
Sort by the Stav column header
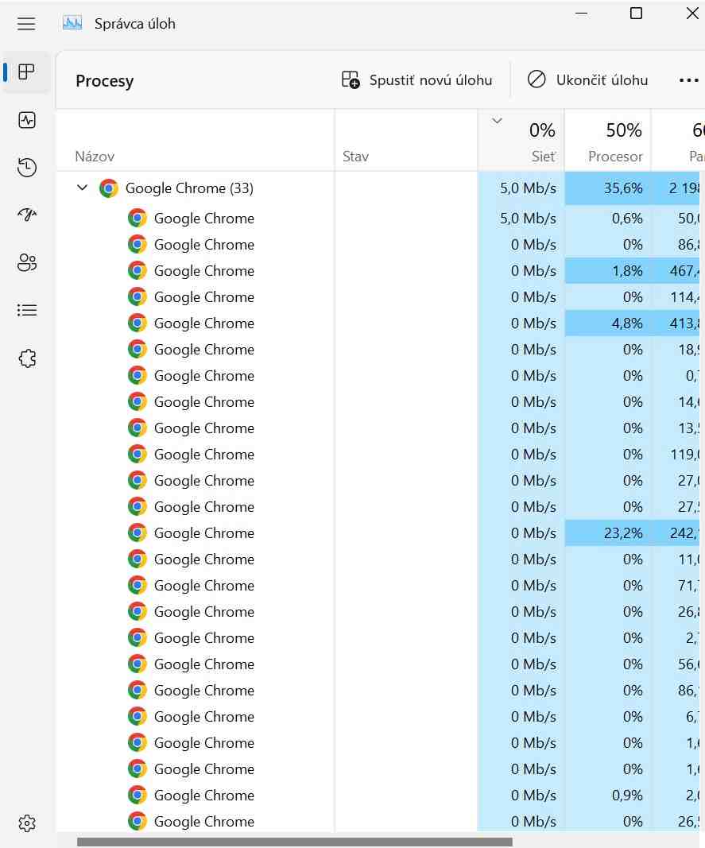355,157
